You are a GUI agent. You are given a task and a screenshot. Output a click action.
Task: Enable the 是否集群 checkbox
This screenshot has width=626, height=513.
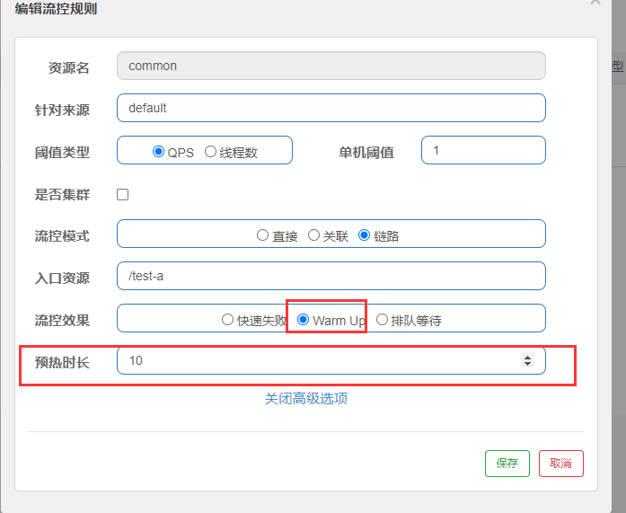pyautogui.click(x=122, y=194)
